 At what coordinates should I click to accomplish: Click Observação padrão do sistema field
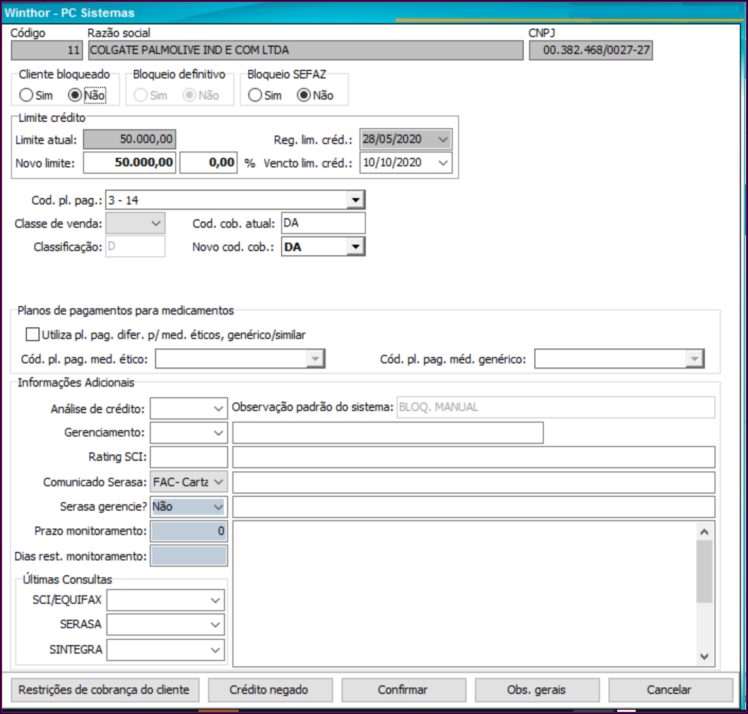[x=556, y=407]
